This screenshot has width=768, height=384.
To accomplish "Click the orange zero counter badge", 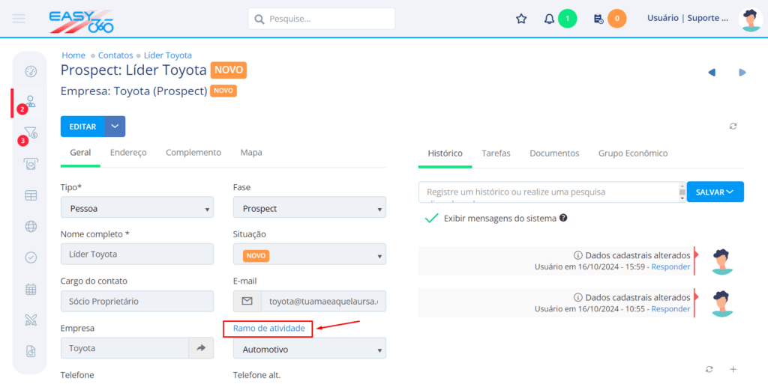I will pos(616,19).
